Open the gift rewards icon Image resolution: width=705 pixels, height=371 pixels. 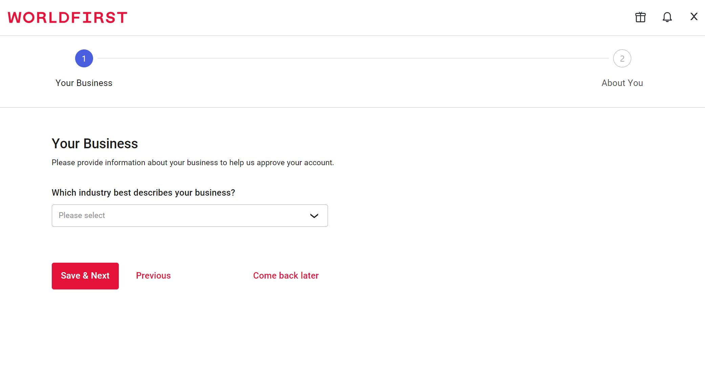click(640, 17)
